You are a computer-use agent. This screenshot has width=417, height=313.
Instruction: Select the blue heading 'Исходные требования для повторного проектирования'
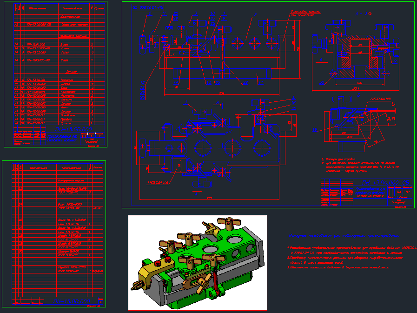[x=344, y=235]
